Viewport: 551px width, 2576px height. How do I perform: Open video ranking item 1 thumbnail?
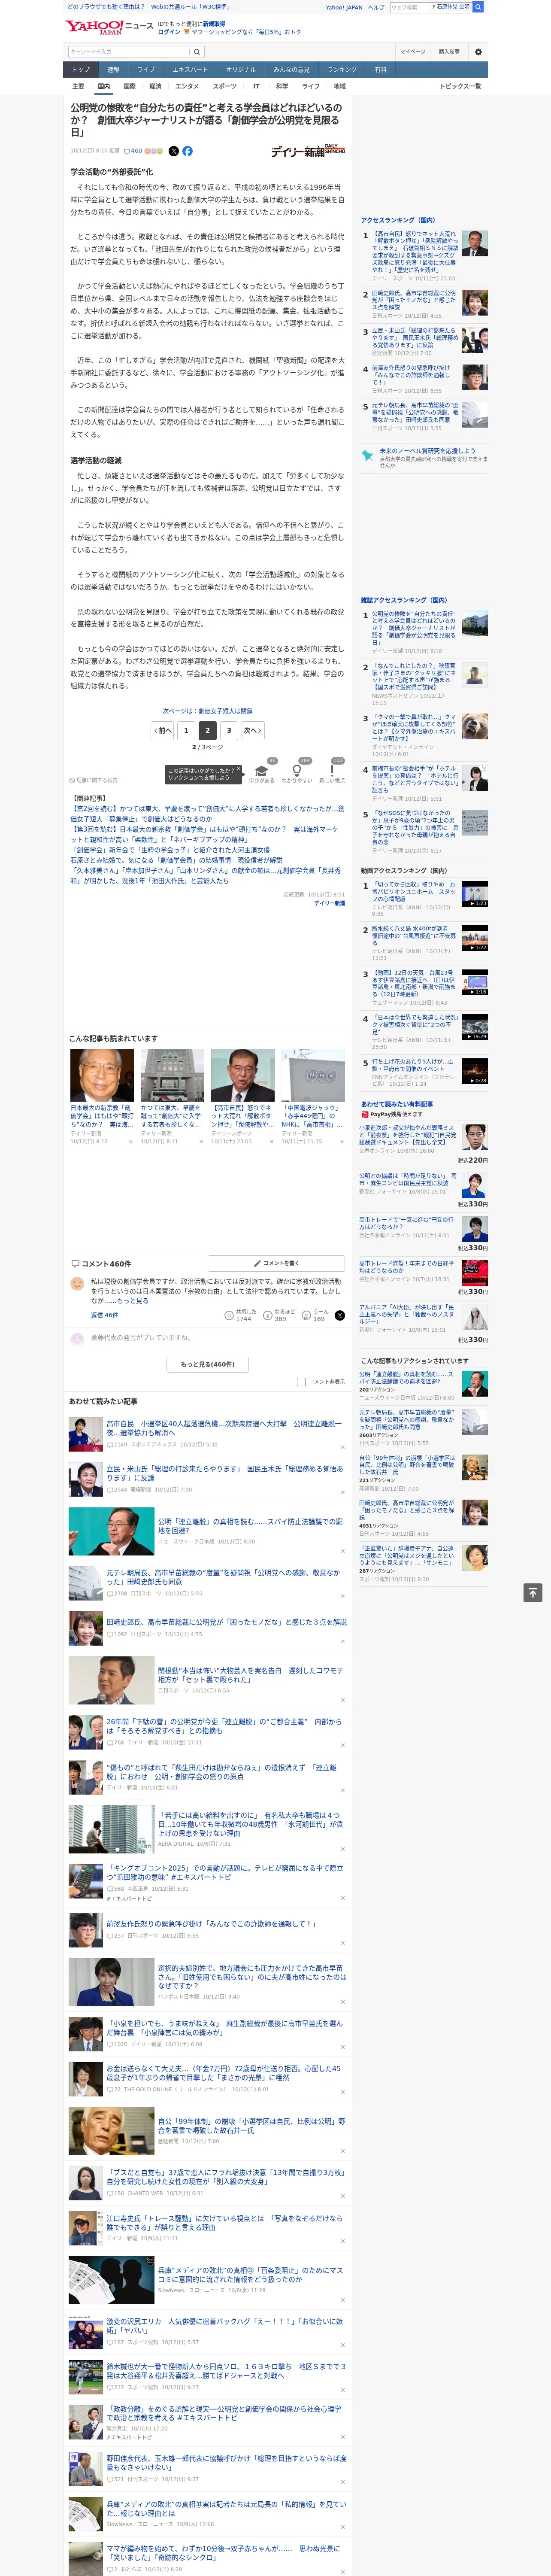pos(475,893)
